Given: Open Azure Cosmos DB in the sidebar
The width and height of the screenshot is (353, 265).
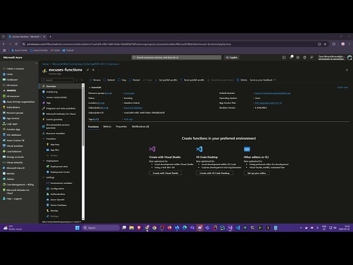Looking at the screenshot, I should [x=13, y=140].
